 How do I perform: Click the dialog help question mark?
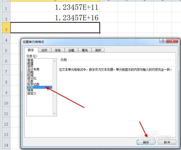pyautogui.click(x=163, y=41)
